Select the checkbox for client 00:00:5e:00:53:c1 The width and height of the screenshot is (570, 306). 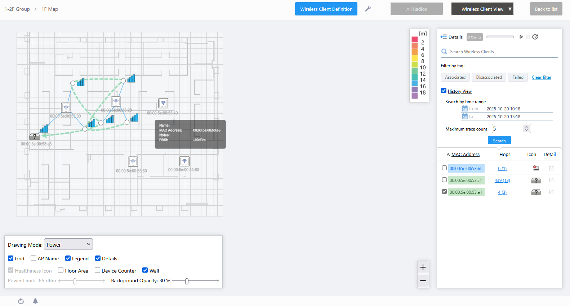(x=444, y=180)
